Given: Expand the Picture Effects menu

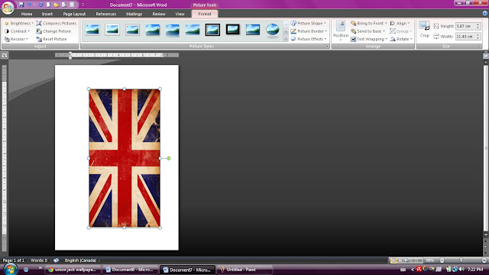Looking at the screenshot, I should 309,39.
